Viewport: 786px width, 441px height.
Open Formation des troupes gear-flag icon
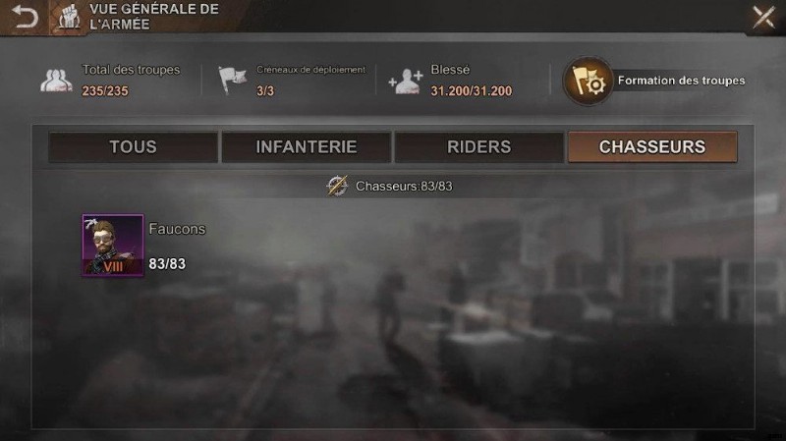pos(588,81)
